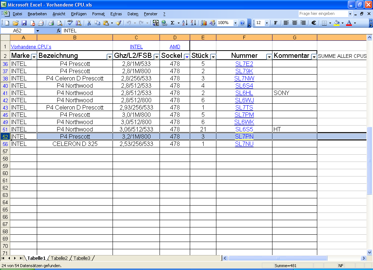Expand the font size 12 dropdown
This screenshot has height=270, width=373.
[267, 23]
